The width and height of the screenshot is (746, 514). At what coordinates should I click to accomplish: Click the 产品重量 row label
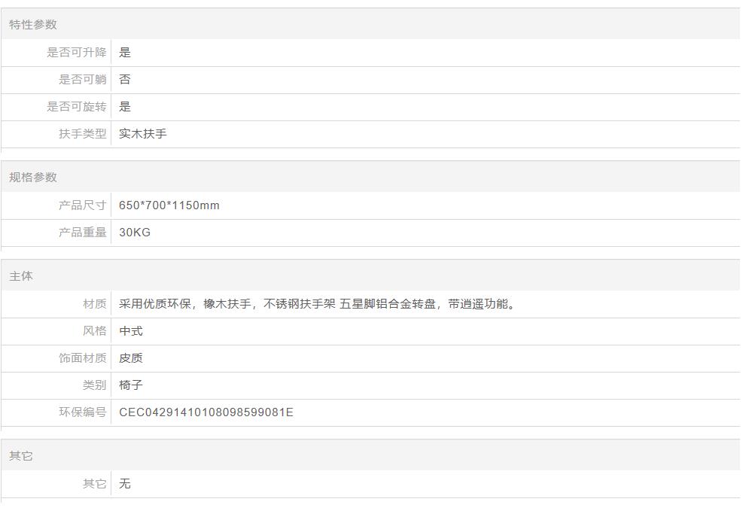(83, 233)
